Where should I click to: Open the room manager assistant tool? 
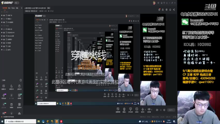(11, 87)
